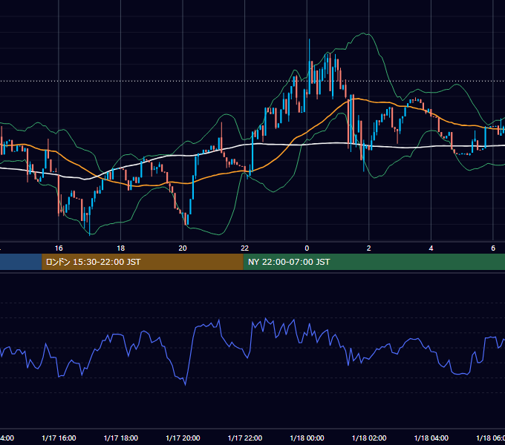The width and height of the screenshot is (505, 445).
Task: Click the 1/18 02:00 label on indicator axis
Action: [369, 438]
